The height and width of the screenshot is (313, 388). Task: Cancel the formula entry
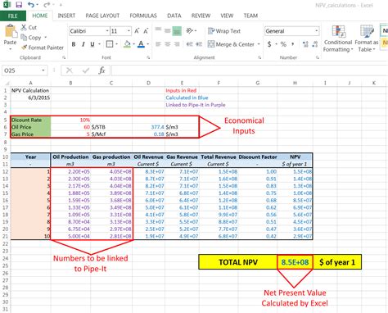click(70, 70)
